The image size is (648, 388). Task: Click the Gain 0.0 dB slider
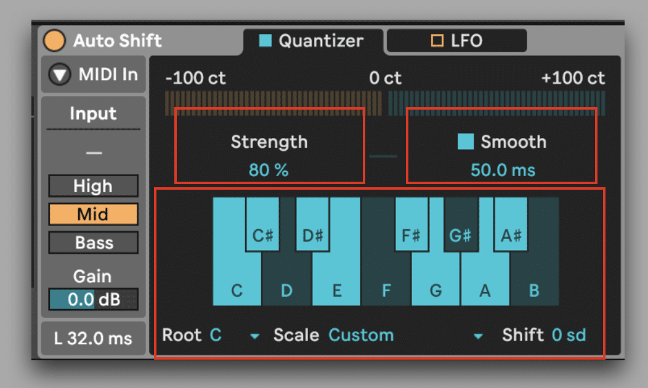click(93, 300)
